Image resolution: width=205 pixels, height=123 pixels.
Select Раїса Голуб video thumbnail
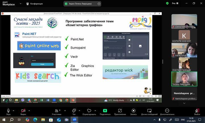pyautogui.click(x=184, y=50)
